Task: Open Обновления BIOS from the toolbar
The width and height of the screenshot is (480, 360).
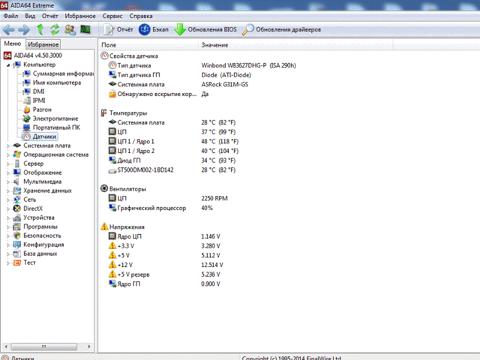Action: [x=205, y=29]
